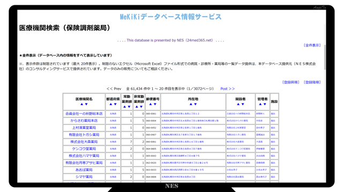The image size is (343, 192).
Task: Sort 医療機関名 column descending with down arrow
Action: pyautogui.click(x=86, y=105)
